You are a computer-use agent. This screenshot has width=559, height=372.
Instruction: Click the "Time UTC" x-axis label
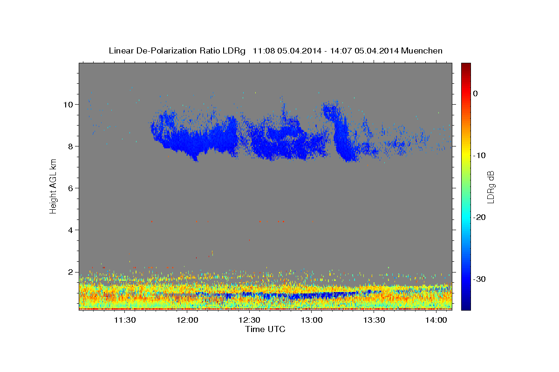pyautogui.click(x=265, y=329)
